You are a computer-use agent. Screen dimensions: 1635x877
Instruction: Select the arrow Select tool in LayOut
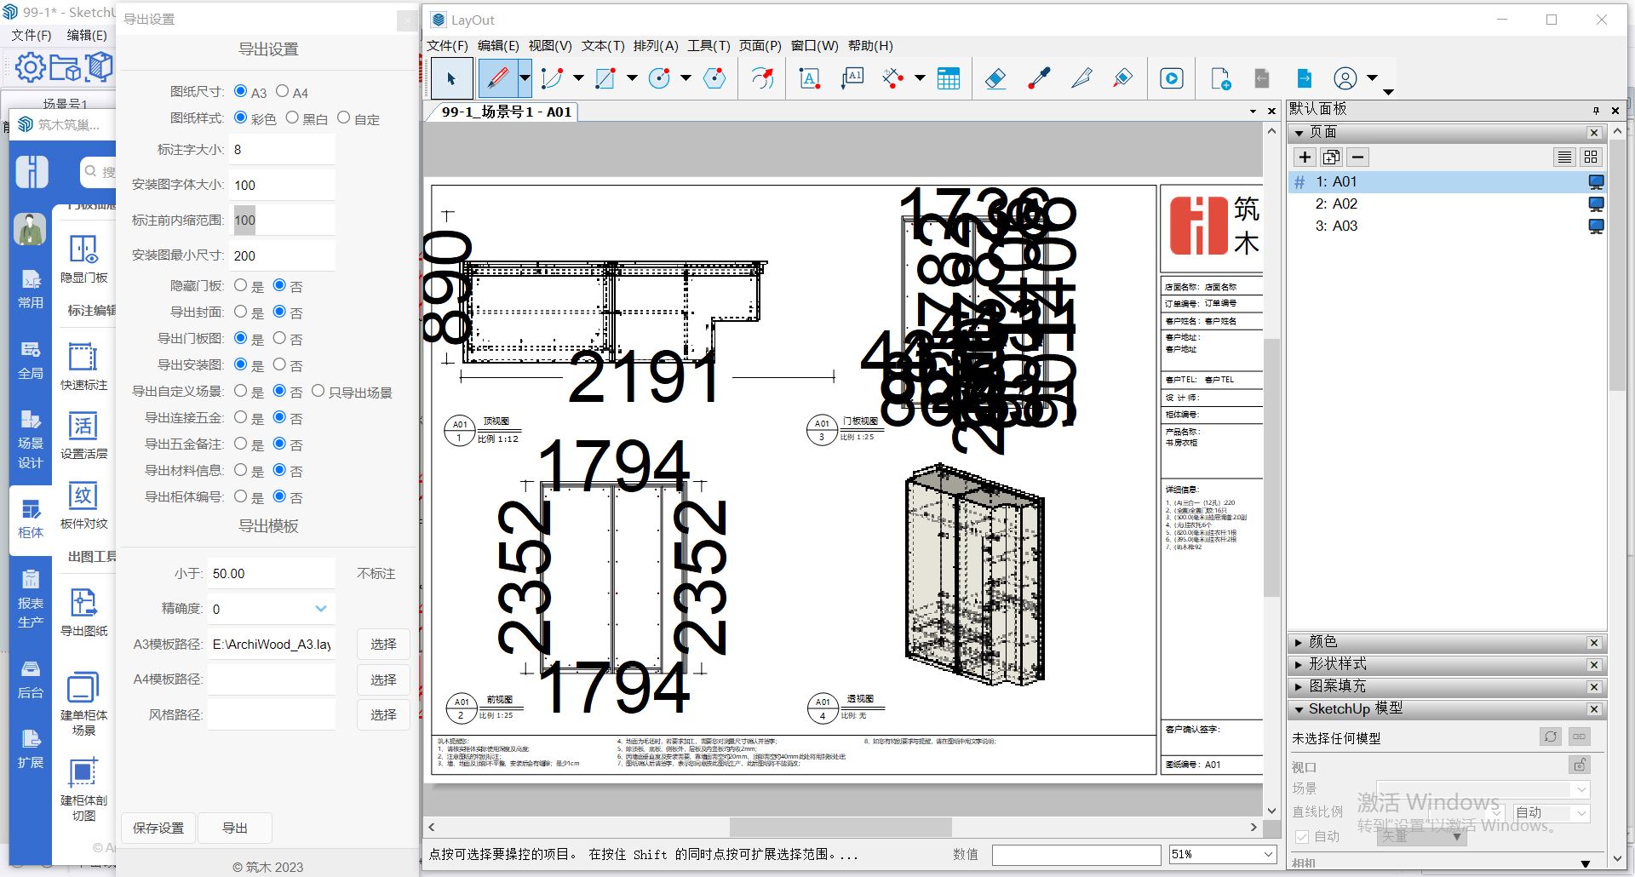click(451, 79)
